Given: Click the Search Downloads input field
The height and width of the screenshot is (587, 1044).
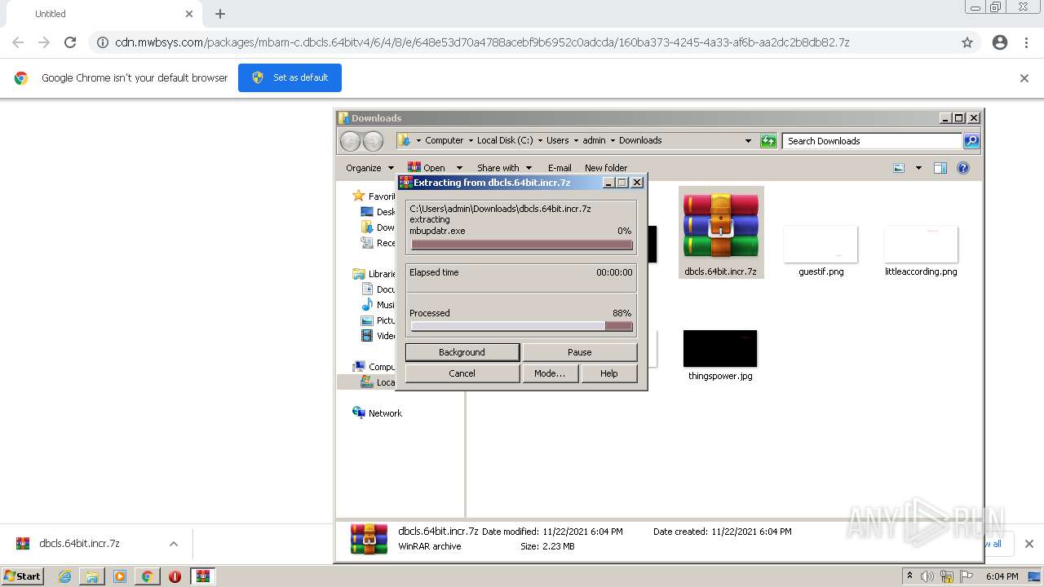Looking at the screenshot, I should [x=872, y=141].
